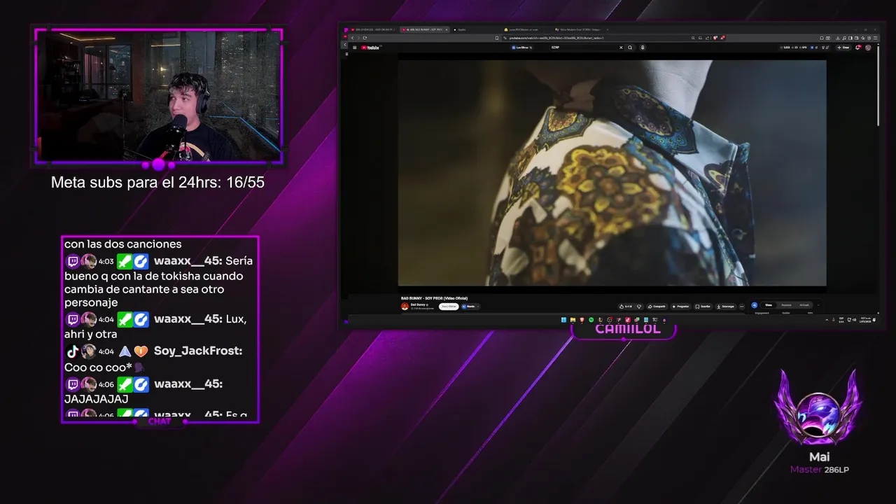
Task: Open YouTube notifications bell
Action: click(857, 48)
